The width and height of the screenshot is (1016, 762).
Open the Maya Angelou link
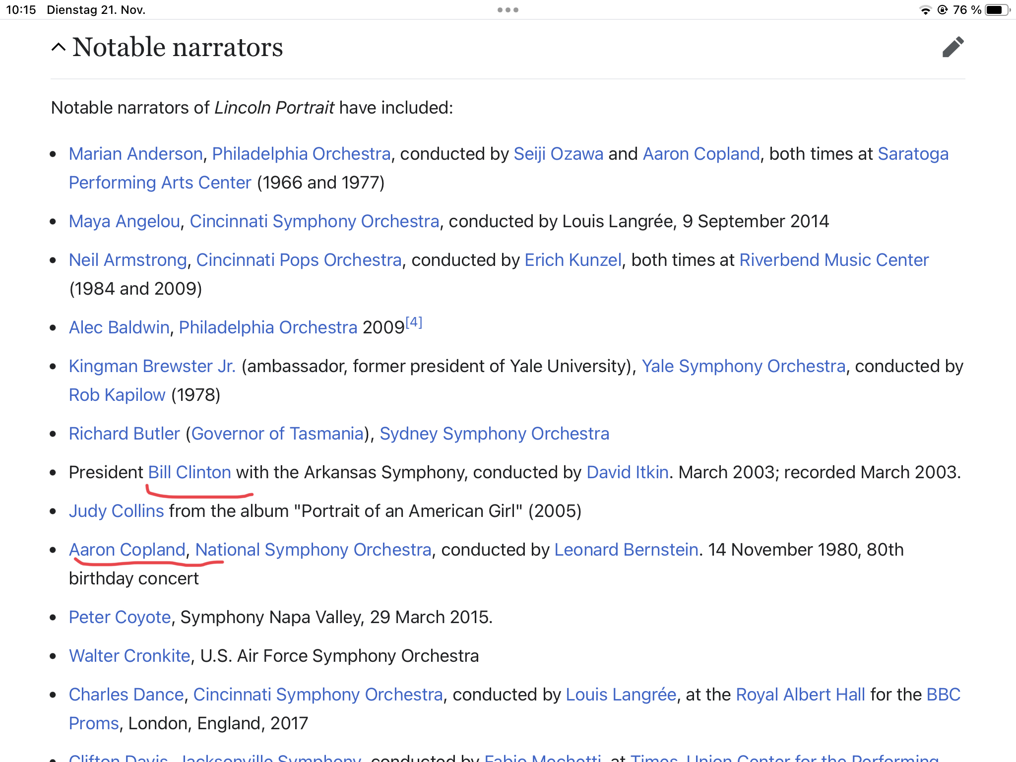click(125, 221)
